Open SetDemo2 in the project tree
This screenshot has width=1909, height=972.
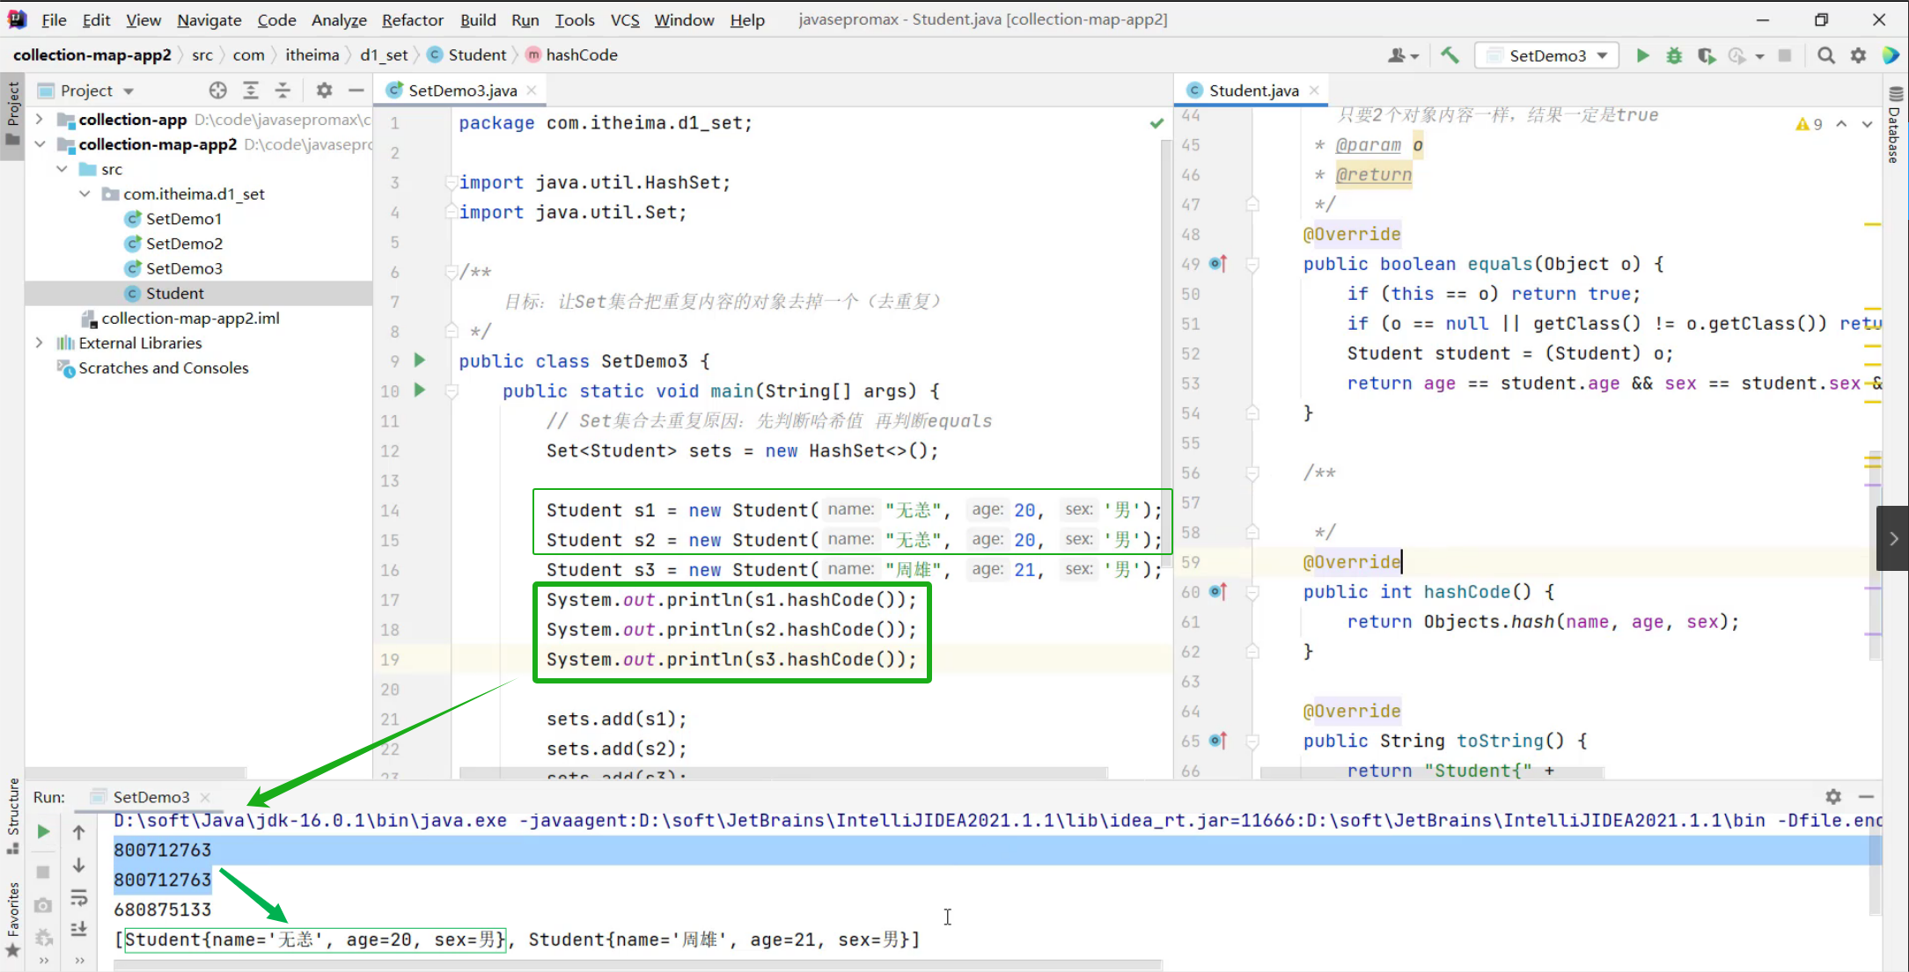click(183, 244)
